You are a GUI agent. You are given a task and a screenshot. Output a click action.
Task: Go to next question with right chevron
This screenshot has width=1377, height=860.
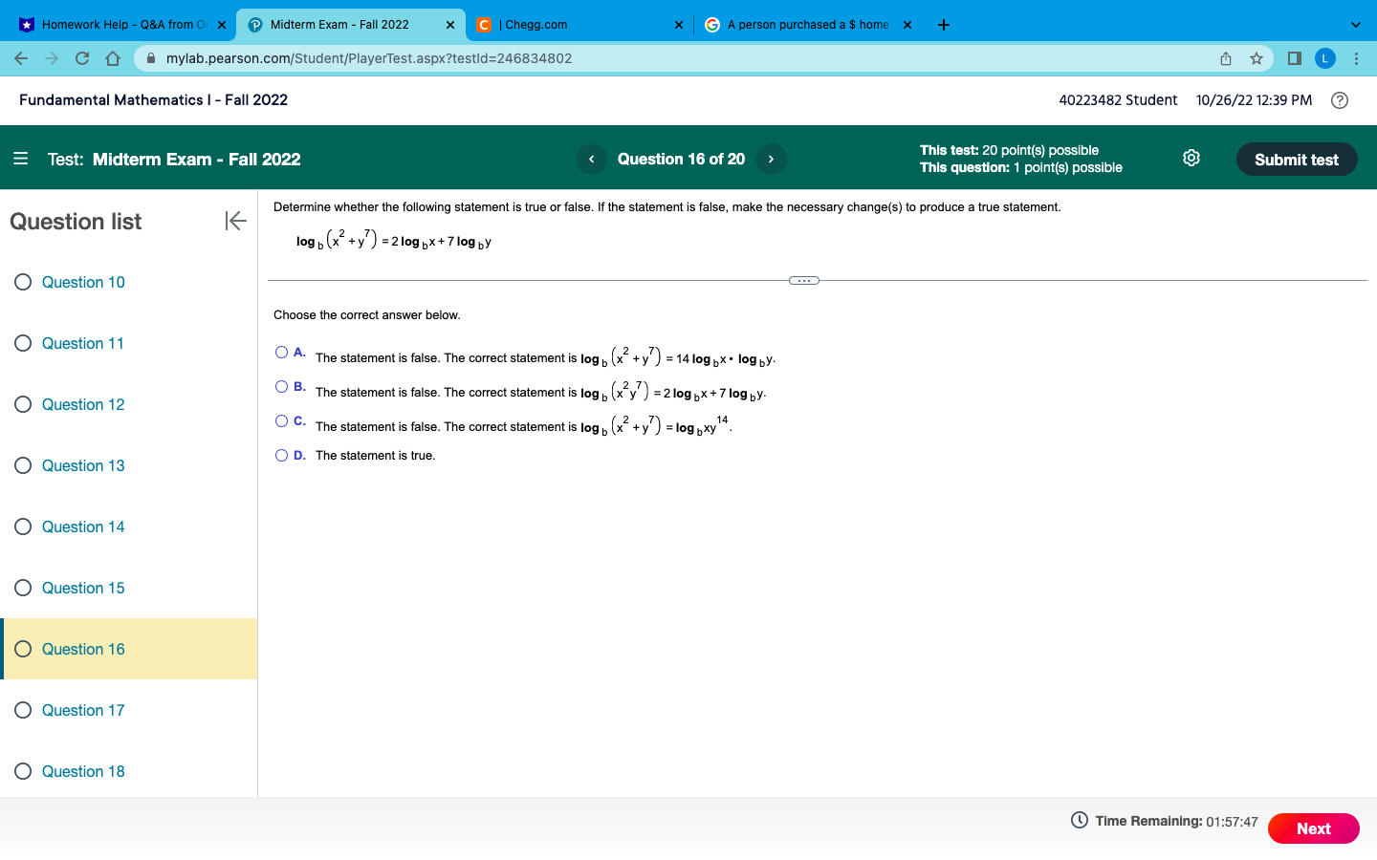point(771,159)
